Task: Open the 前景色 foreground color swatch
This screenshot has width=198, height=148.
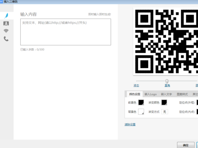Action: click(141, 103)
